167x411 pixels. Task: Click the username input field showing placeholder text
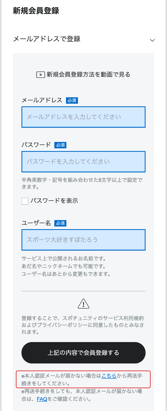[83, 240]
